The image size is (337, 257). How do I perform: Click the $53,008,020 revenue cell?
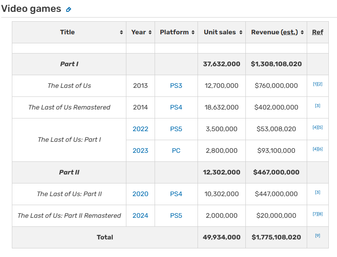click(276, 129)
